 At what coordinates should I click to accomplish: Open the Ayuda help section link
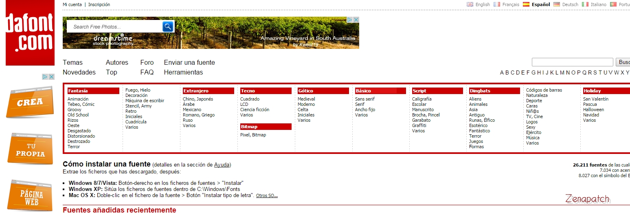pos(222,165)
